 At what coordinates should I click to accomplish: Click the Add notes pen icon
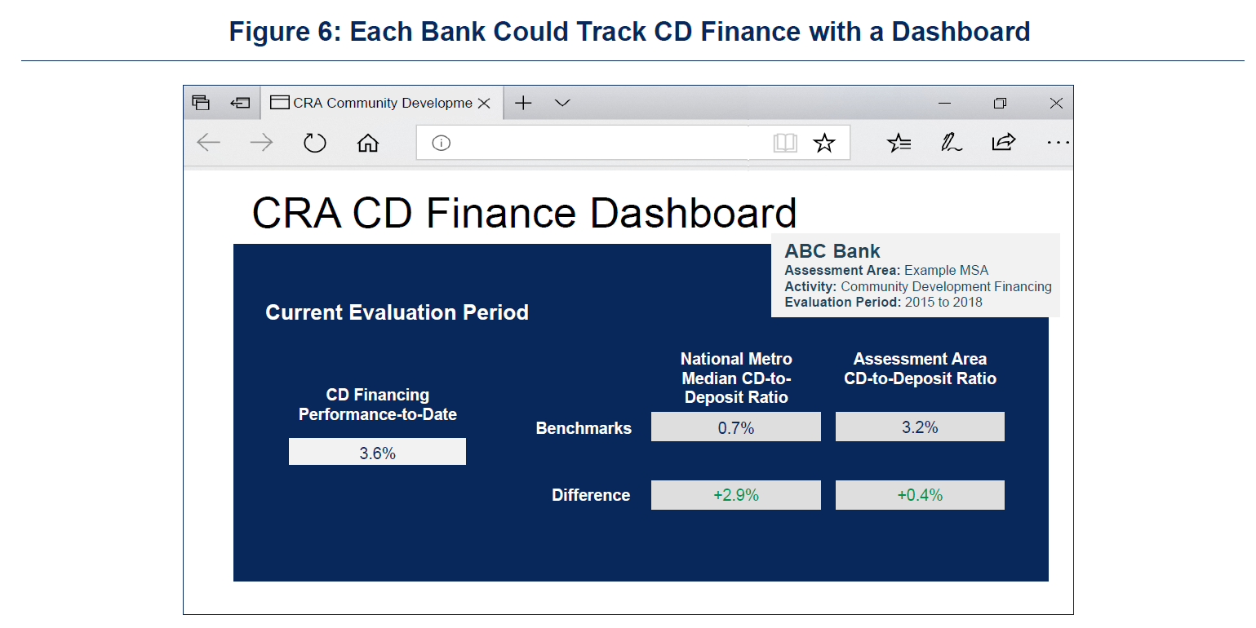coord(951,143)
